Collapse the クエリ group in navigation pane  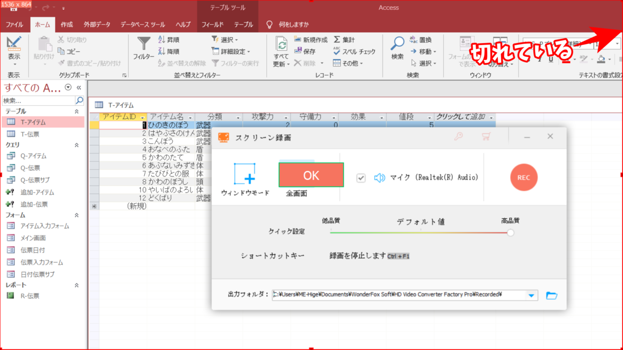[77, 145]
